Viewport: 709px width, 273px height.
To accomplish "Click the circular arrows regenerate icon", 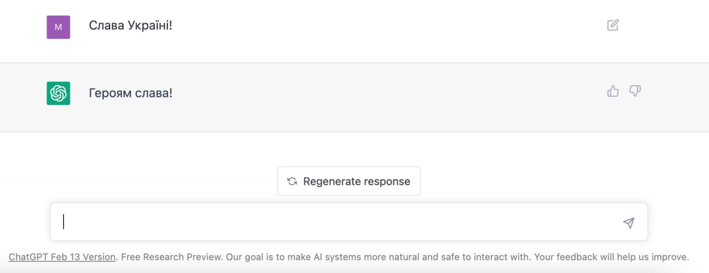I will [292, 182].
